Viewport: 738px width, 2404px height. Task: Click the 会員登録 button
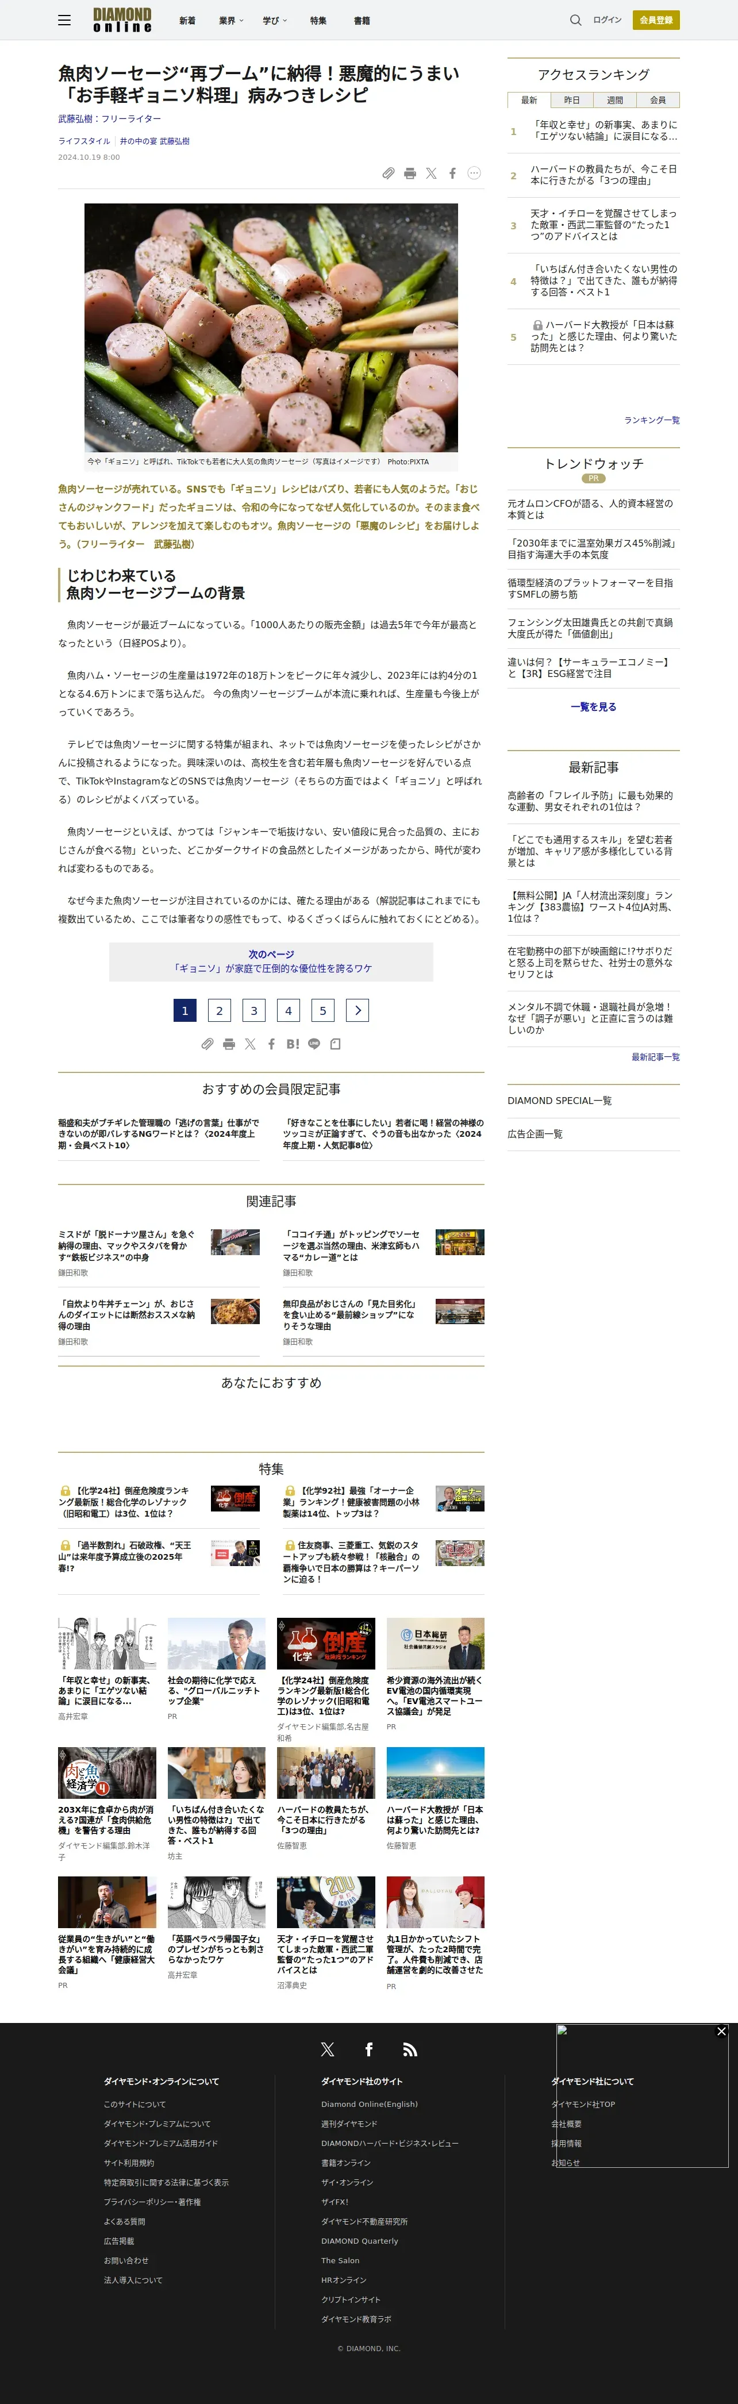(x=656, y=20)
